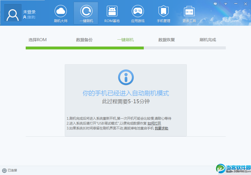251x175 pixels.
Task: Click the 登录 login link
Action: coord(31,17)
